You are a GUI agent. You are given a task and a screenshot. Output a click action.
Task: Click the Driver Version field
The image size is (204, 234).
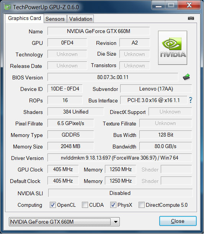click(119, 158)
